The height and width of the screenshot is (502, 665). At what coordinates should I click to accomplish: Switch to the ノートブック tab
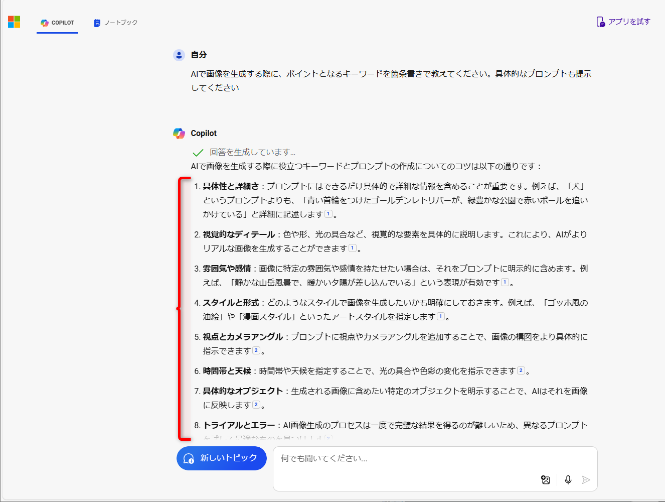(115, 22)
